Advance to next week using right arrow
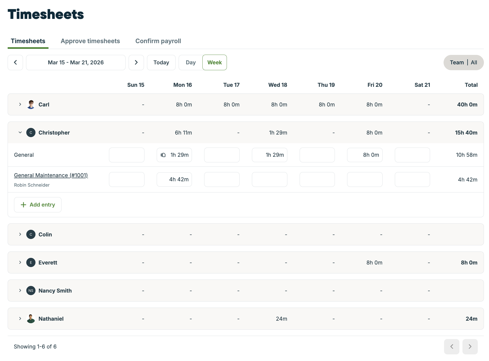The image size is (489, 361). tap(136, 63)
